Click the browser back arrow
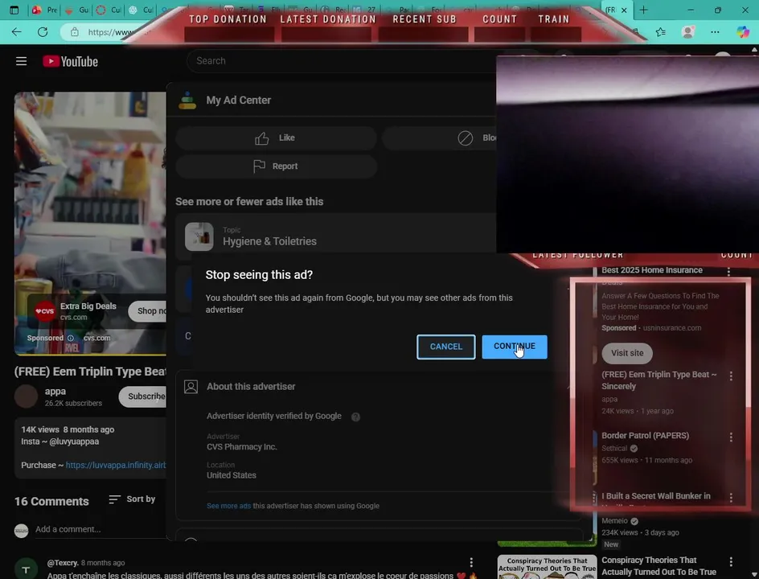The width and height of the screenshot is (759, 579). [x=16, y=32]
